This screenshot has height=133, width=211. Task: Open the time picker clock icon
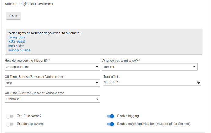pyautogui.click(x=198, y=82)
